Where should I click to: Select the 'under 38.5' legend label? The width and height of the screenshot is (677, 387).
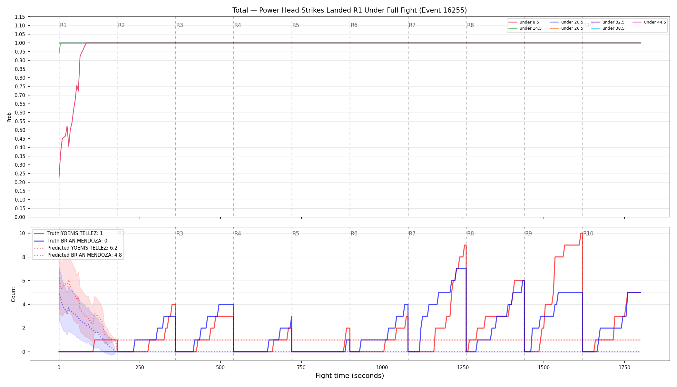(x=613, y=28)
